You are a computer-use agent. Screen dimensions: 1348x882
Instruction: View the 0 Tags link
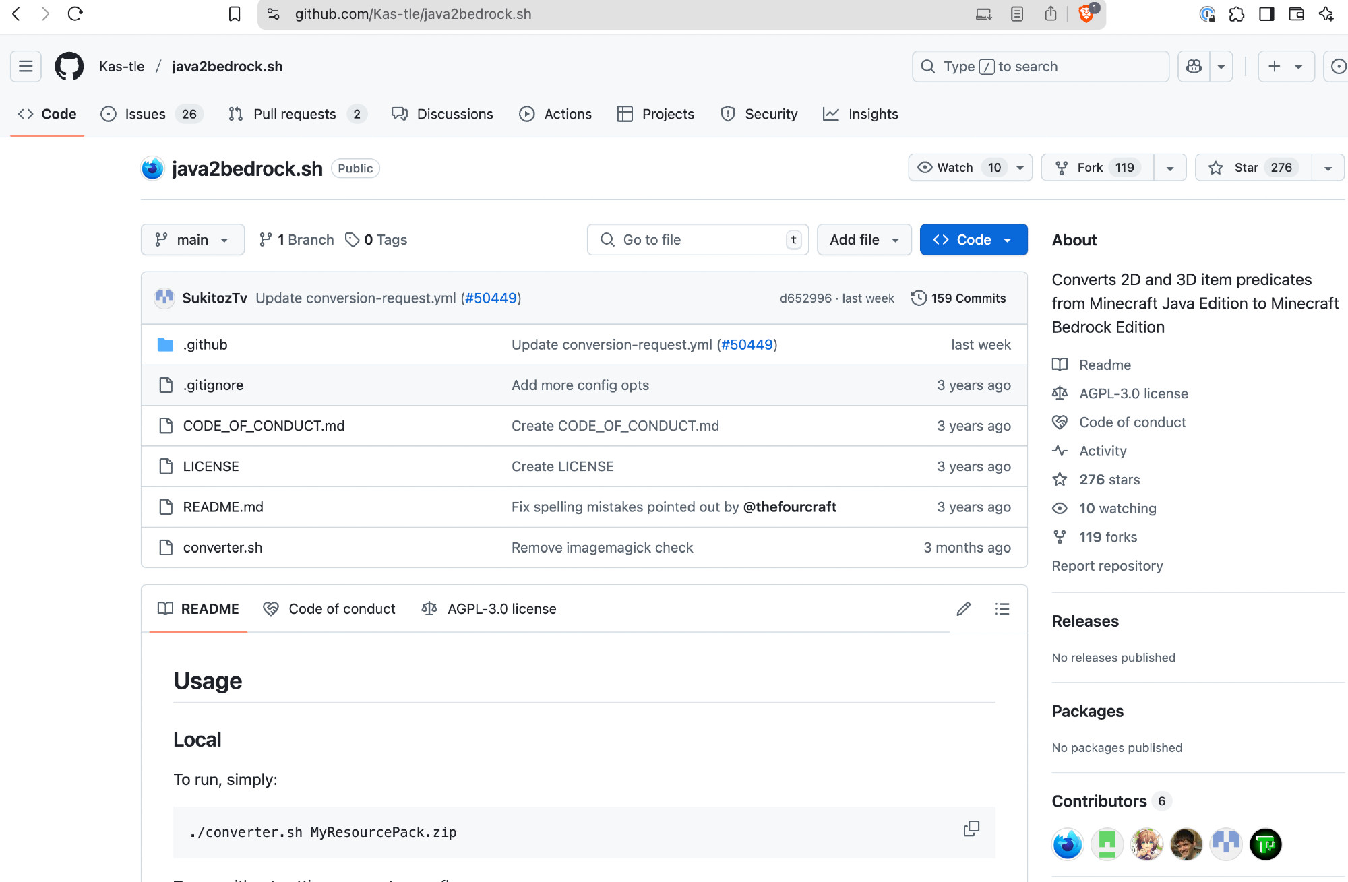tap(376, 240)
